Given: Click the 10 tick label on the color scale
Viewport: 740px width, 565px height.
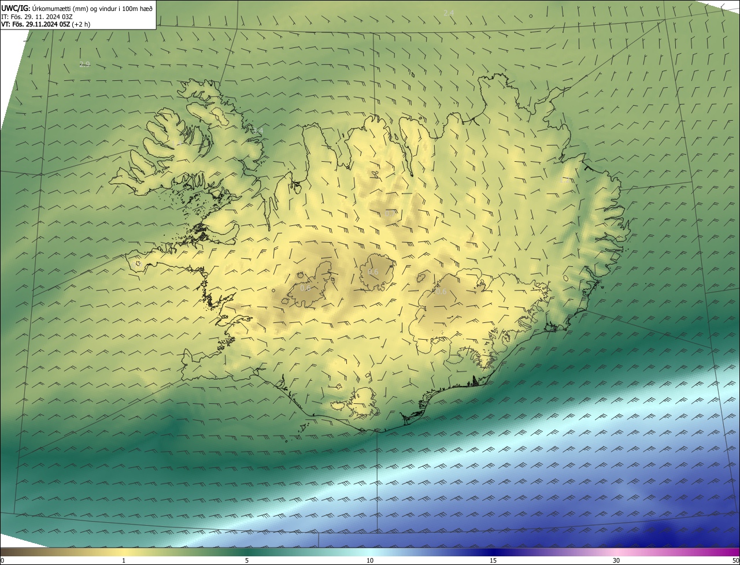Looking at the screenshot, I should pos(370,560).
